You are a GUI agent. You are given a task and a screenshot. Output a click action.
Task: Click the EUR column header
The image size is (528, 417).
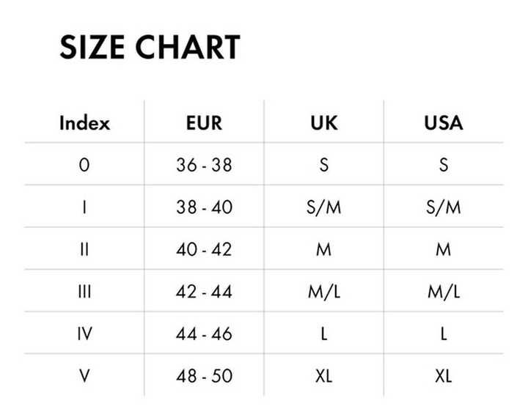[x=204, y=122]
